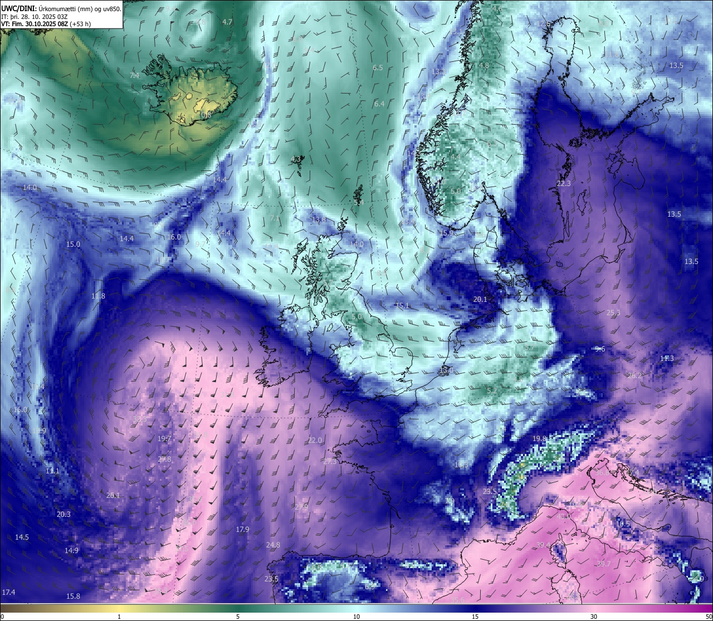Click the UWC/DINI Úrkomumætti title text
This screenshot has width=713, height=621.
pyautogui.click(x=61, y=9)
